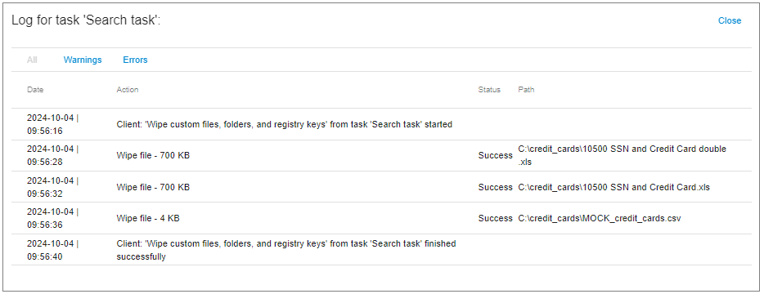Image resolution: width=764 pixels, height=294 pixels.
Task: Click the Status column header
Action: click(489, 90)
